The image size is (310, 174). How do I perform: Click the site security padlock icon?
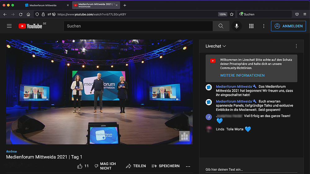(x=43, y=15)
